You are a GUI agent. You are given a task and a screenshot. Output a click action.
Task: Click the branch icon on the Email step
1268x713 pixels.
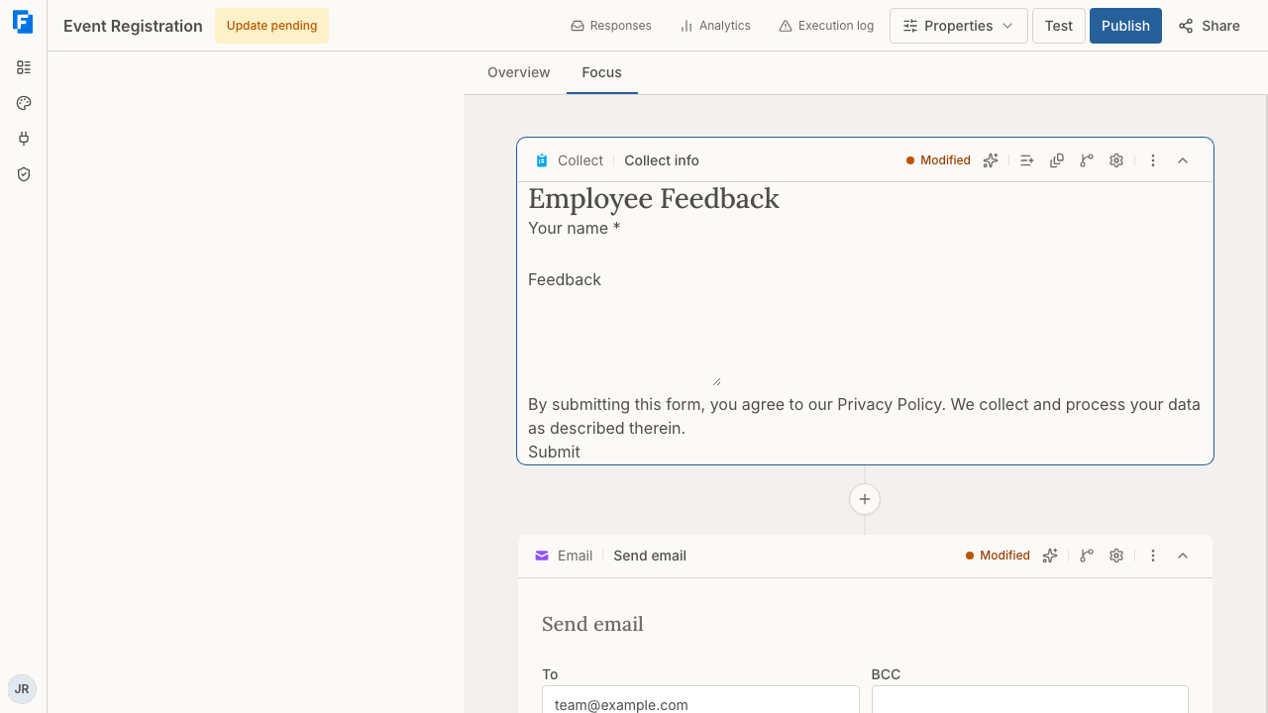1087,556
